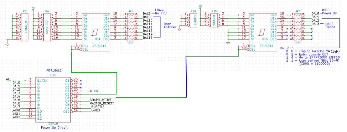Click the ground symbol below P3

7,45
